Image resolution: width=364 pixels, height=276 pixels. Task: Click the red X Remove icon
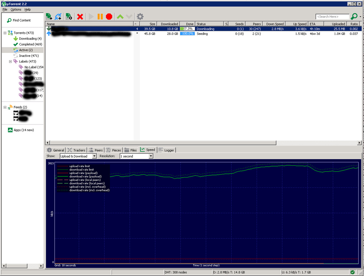pyautogui.click(x=80, y=17)
